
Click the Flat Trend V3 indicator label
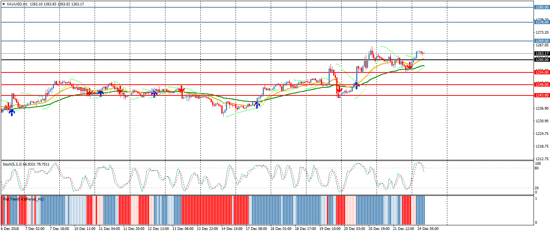23,199
